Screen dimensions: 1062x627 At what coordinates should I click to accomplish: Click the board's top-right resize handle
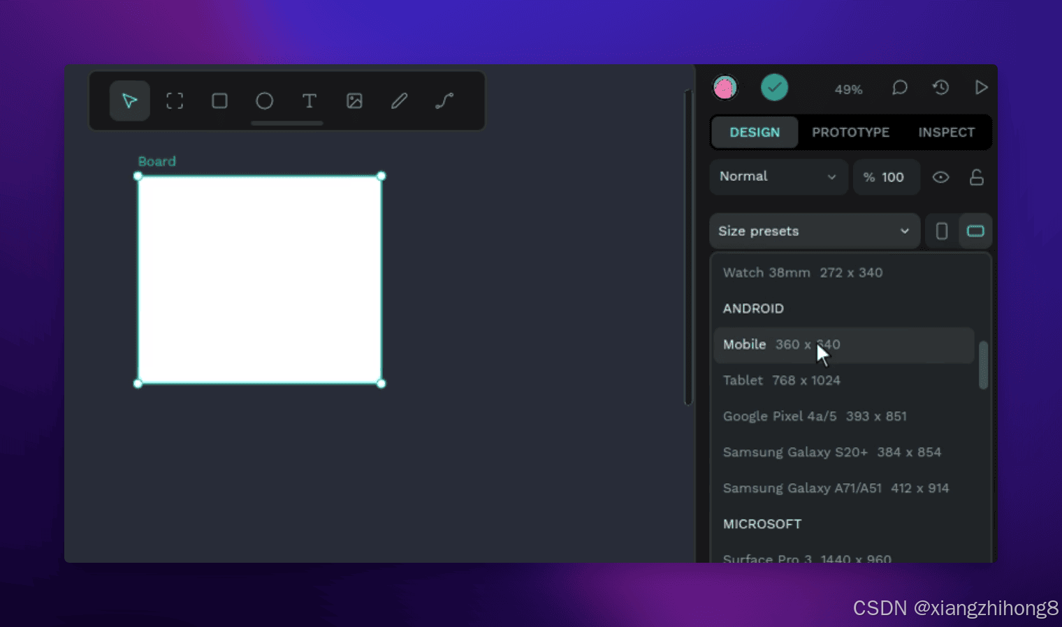click(381, 176)
